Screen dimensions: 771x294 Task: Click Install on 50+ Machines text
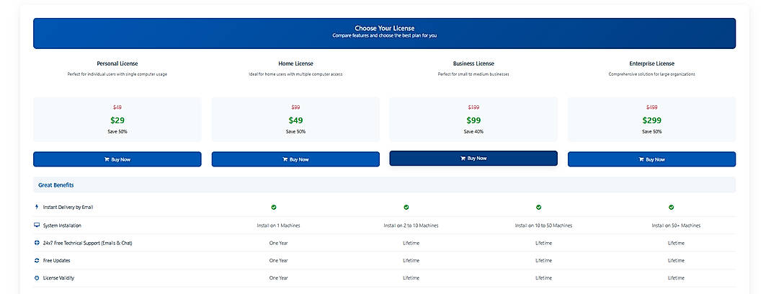pyautogui.click(x=676, y=226)
